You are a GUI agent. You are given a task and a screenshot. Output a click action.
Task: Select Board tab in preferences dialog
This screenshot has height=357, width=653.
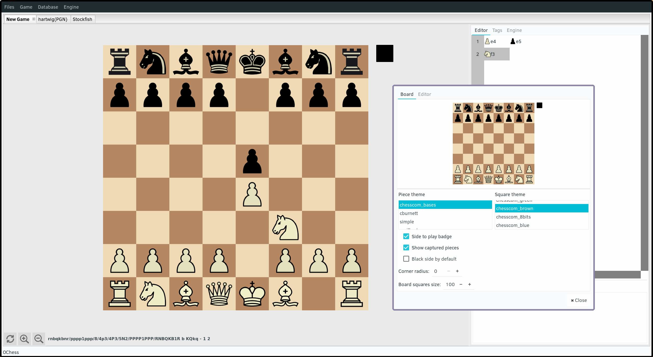(407, 94)
